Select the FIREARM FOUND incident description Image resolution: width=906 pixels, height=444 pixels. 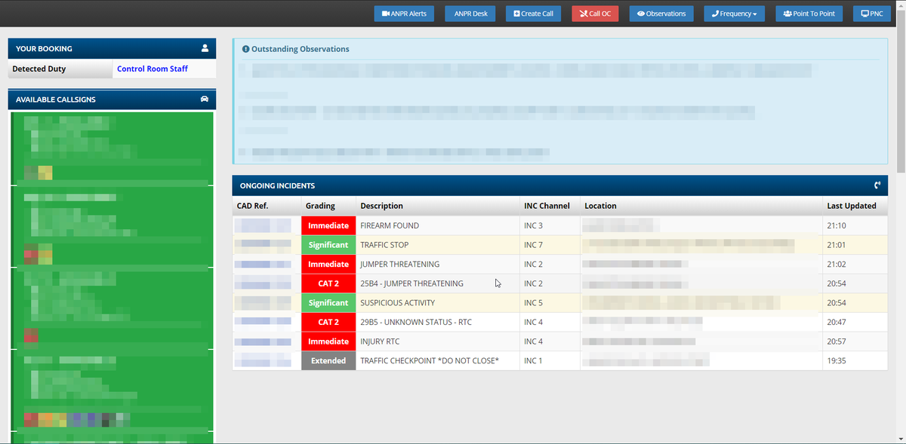(390, 225)
